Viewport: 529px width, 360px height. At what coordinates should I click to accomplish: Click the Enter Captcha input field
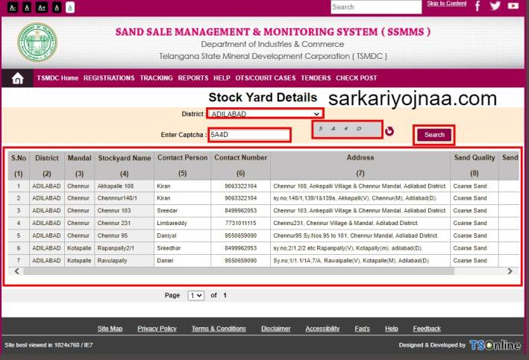(249, 135)
